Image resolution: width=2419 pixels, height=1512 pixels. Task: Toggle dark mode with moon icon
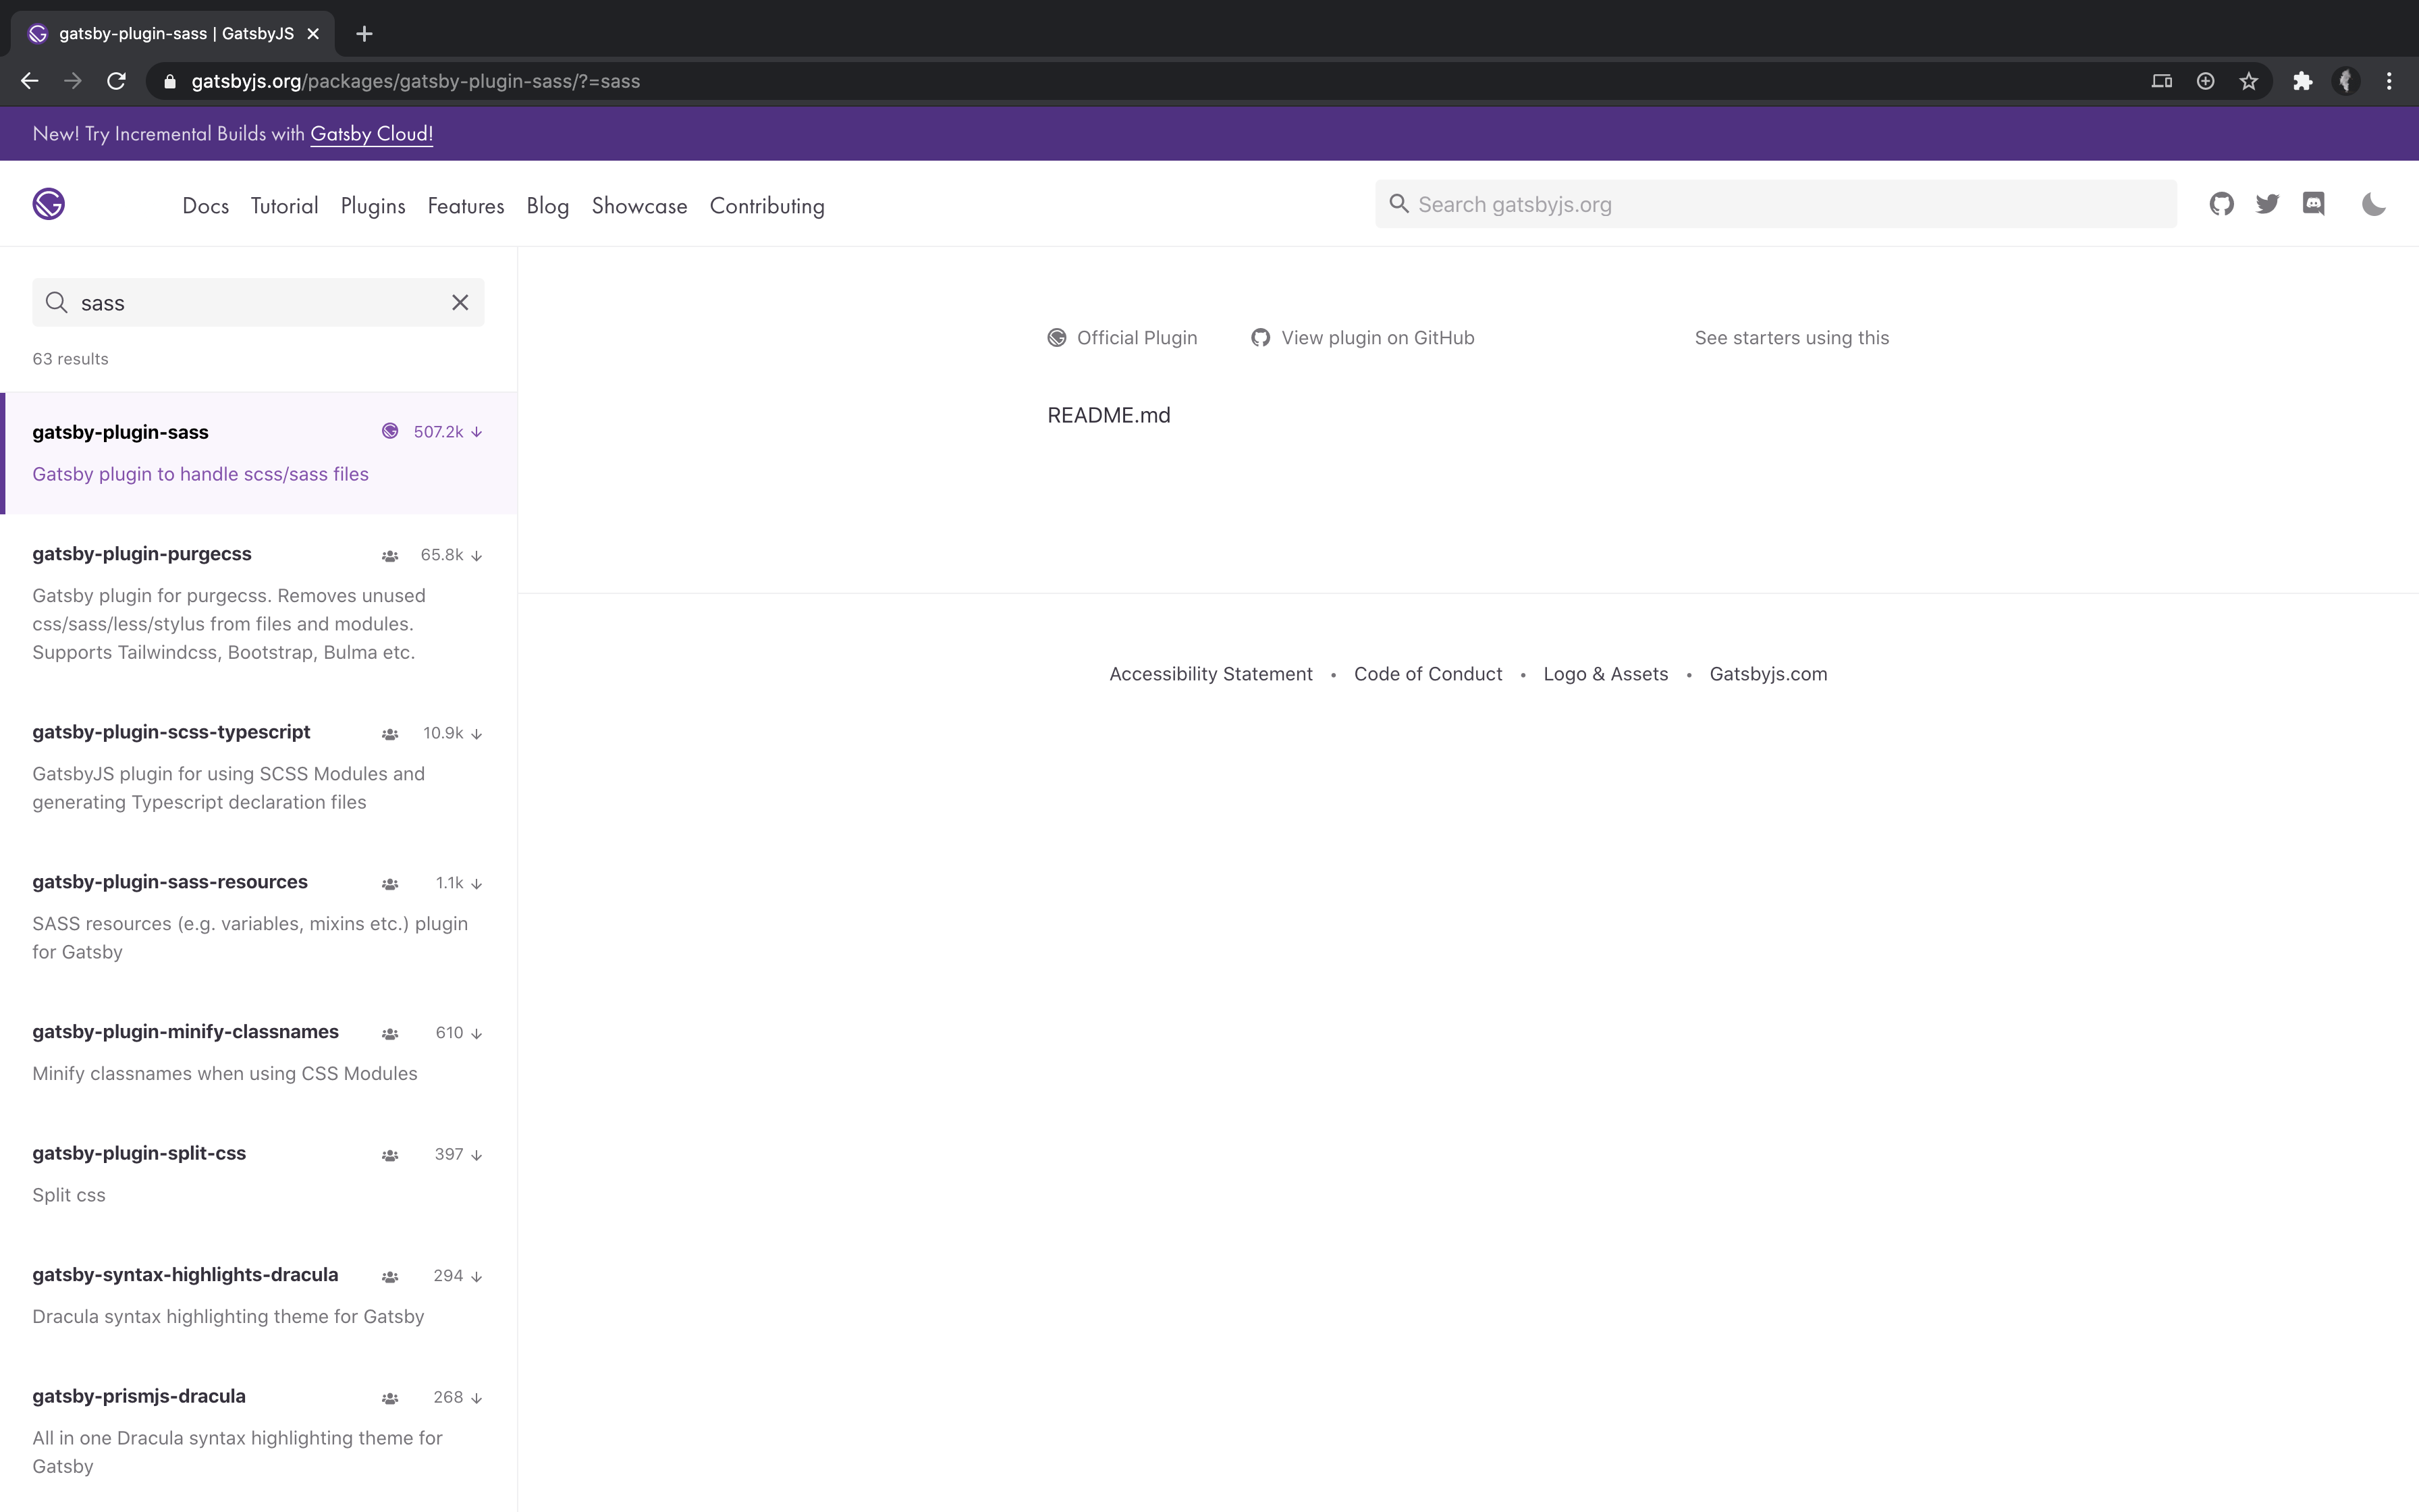click(x=2373, y=204)
